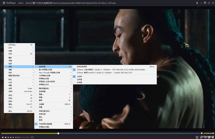
Task: Jump to the previous file button
Action: point(8,137)
